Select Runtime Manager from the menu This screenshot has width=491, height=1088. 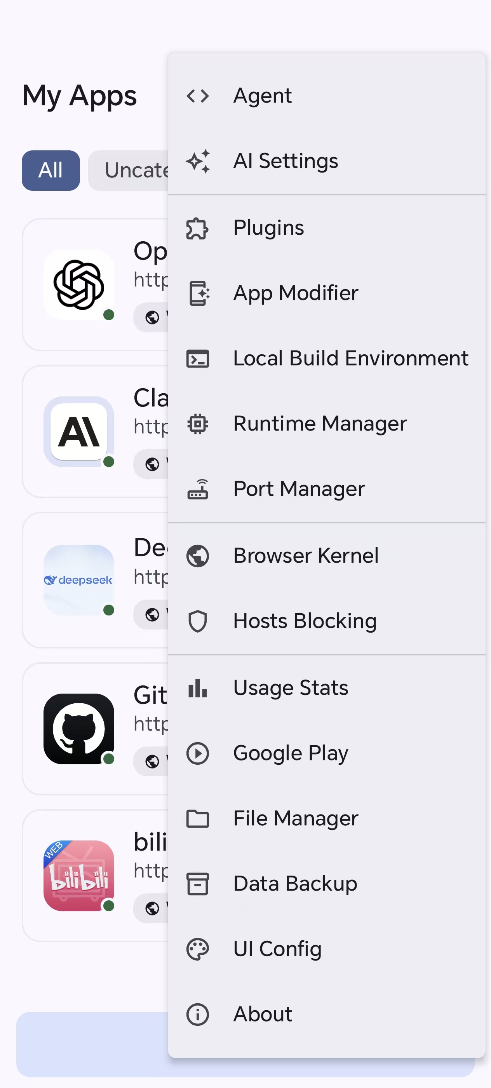click(326, 424)
